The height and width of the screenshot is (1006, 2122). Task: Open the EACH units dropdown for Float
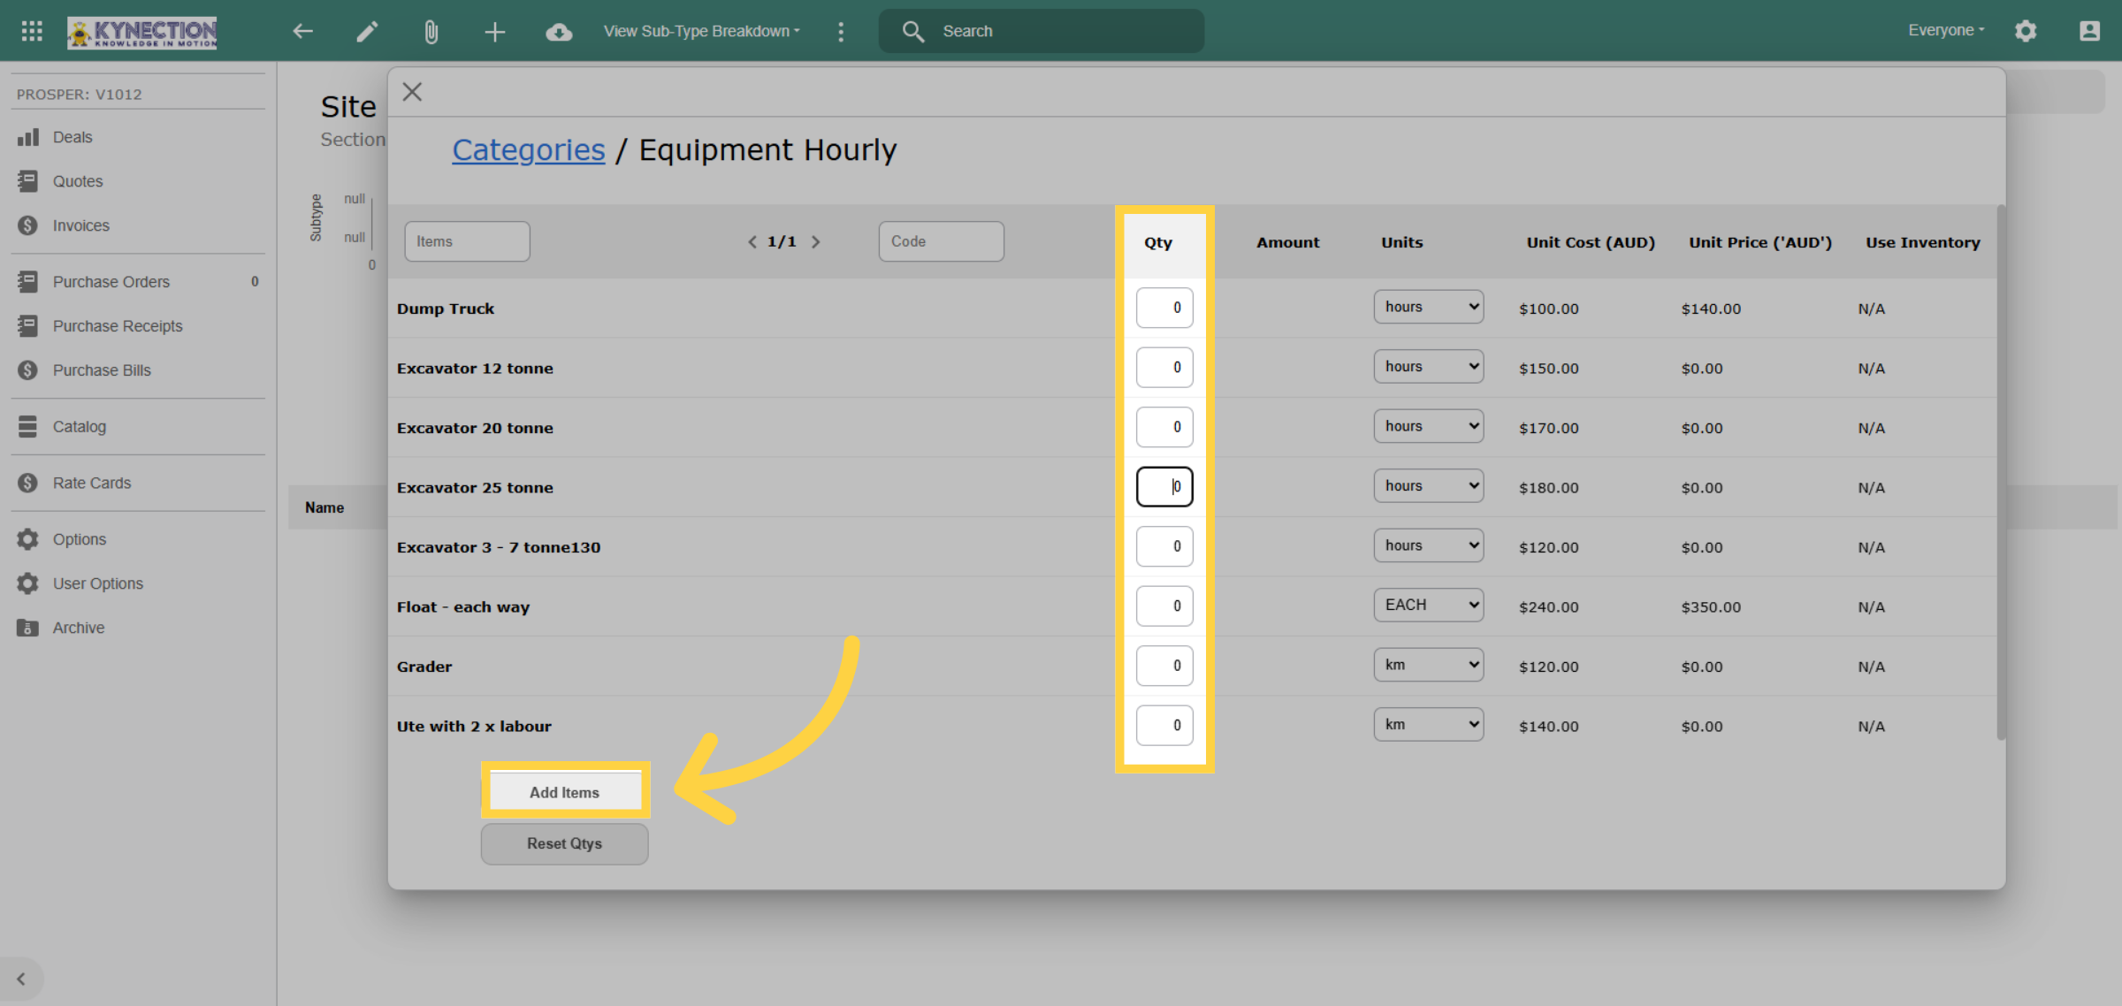[1428, 605]
